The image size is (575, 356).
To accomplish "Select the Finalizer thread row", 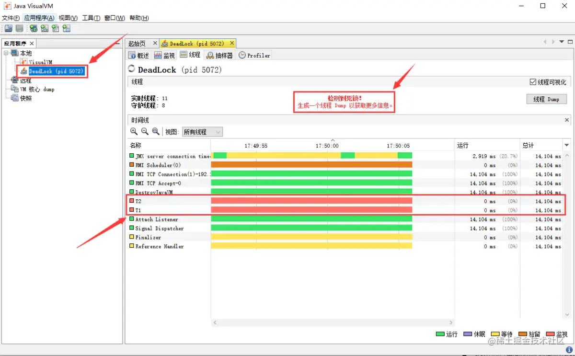I will point(345,237).
